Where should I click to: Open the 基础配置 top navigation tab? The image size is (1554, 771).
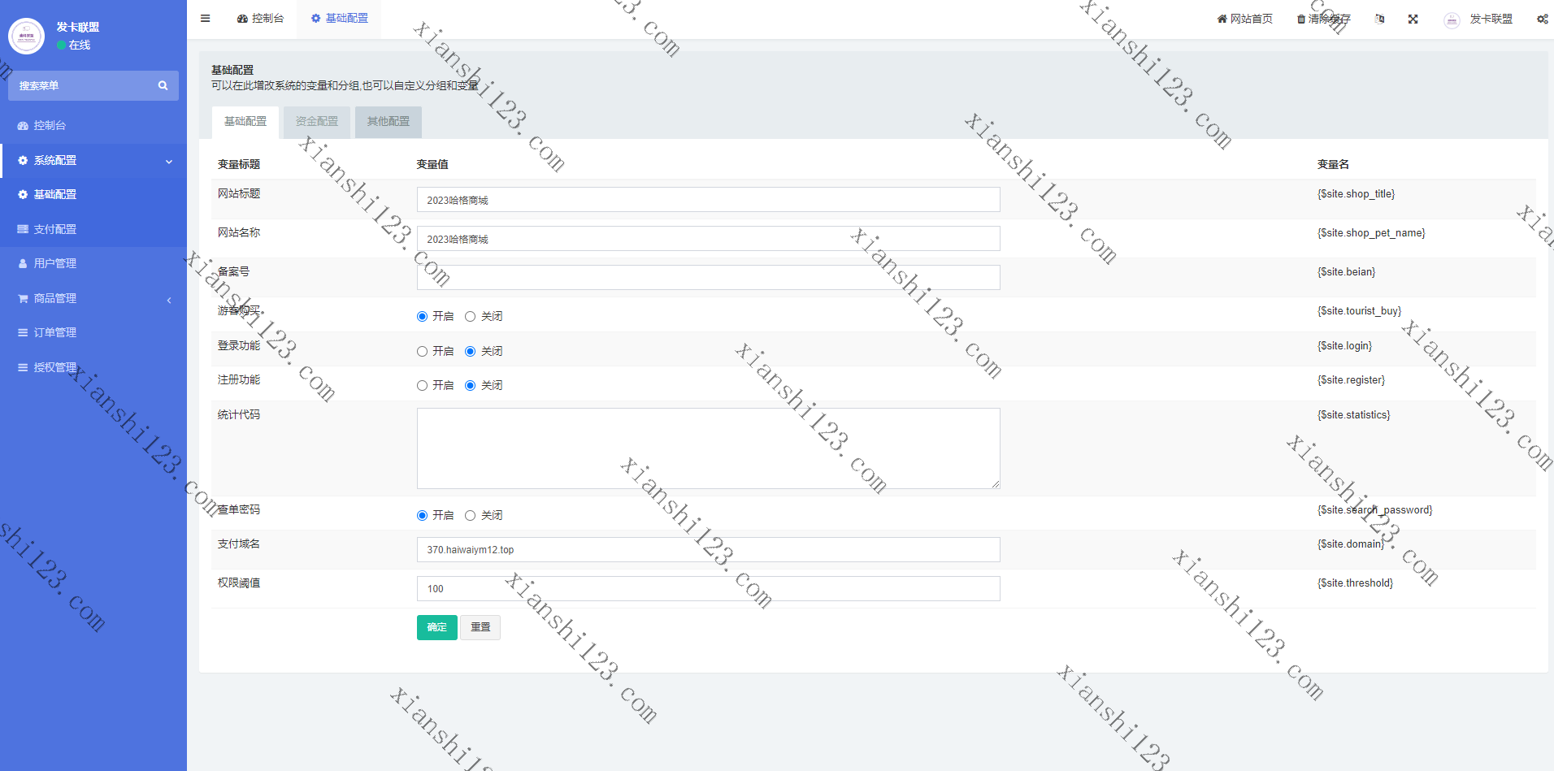(x=339, y=18)
